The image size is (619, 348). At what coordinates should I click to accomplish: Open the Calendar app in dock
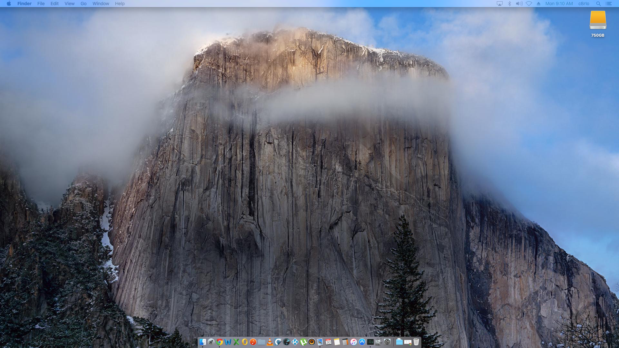[x=329, y=342]
